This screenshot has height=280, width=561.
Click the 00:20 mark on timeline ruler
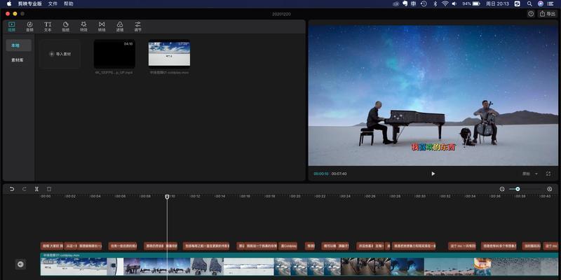click(295, 197)
